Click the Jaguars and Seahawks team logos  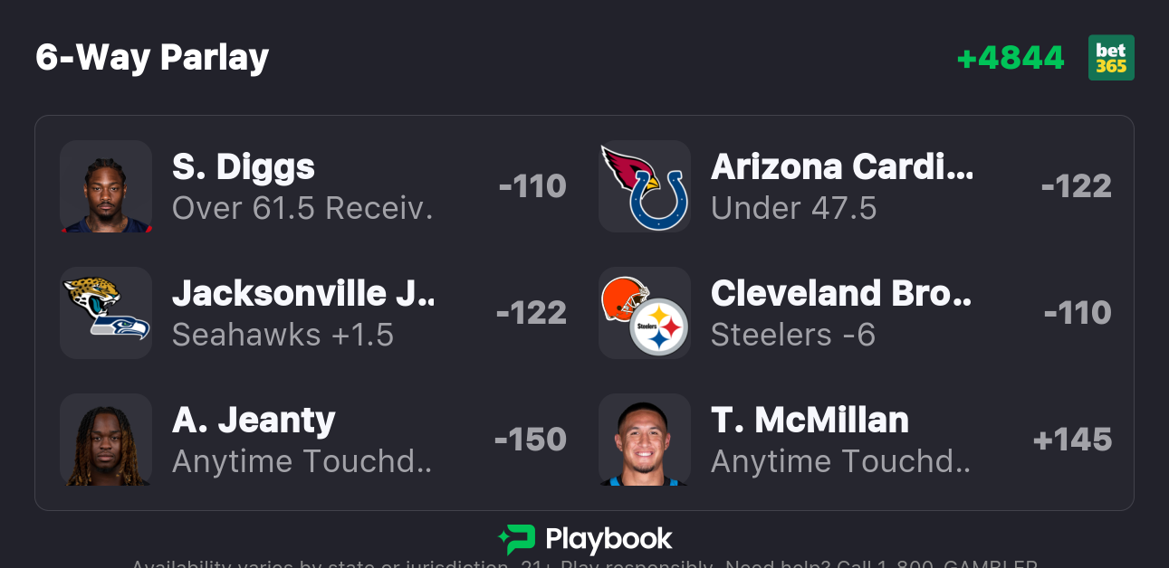coord(106,313)
